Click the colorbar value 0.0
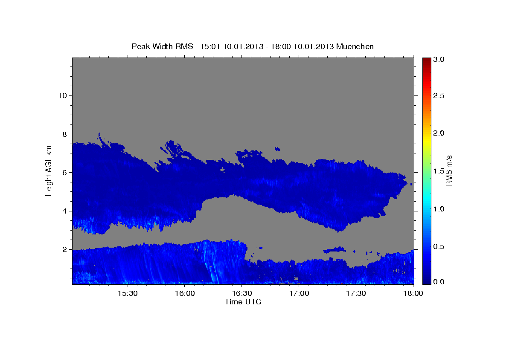 pos(439,281)
